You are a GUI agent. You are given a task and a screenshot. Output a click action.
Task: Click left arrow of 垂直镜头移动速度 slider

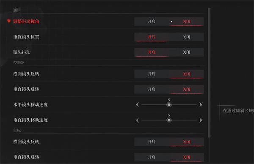coord(137,120)
